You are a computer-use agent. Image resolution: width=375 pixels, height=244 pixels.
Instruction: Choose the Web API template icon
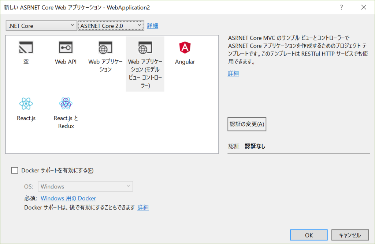(x=66, y=47)
